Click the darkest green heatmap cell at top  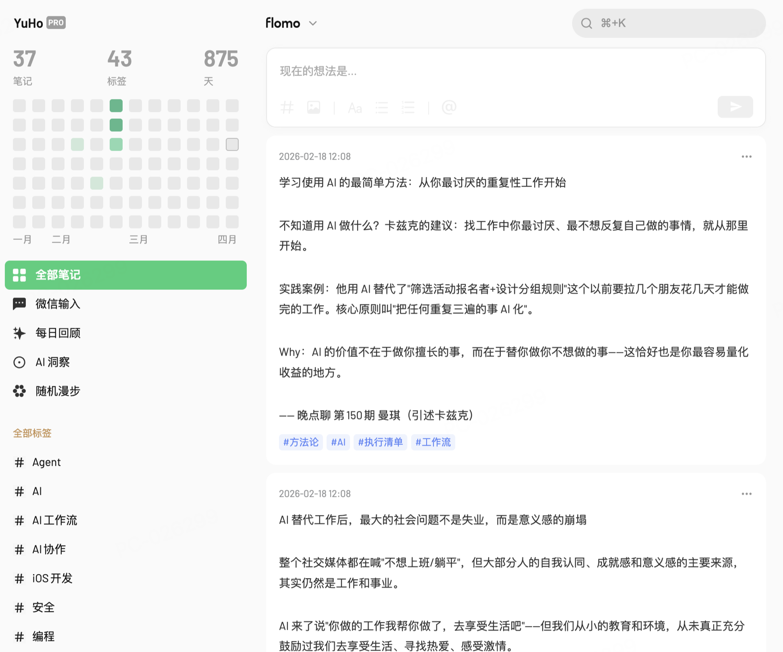[x=116, y=106]
